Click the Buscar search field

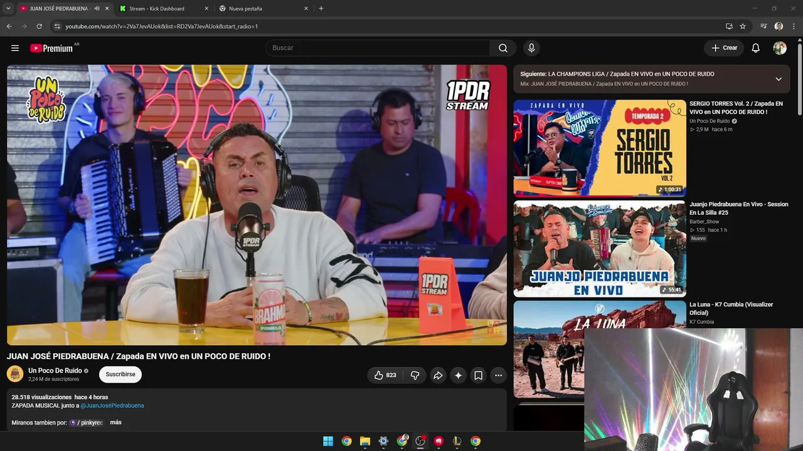pos(378,48)
